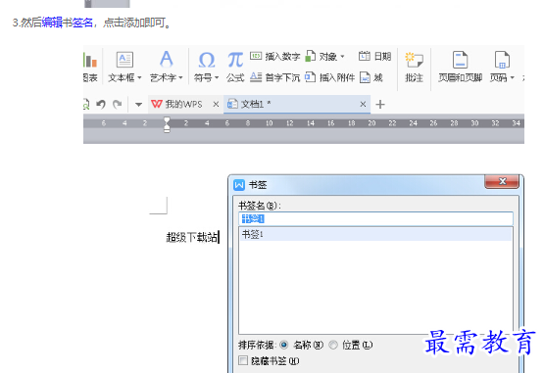Expand 艺术字 dropdown arrow
The height and width of the screenshot is (373, 544).
(180, 77)
